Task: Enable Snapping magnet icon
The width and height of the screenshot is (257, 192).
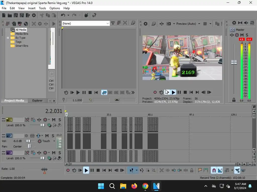Action: coord(214,170)
